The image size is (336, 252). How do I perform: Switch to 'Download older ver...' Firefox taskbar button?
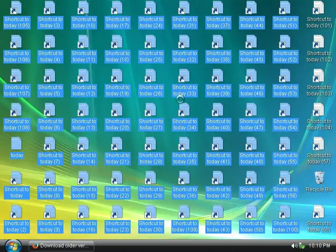coord(61,246)
